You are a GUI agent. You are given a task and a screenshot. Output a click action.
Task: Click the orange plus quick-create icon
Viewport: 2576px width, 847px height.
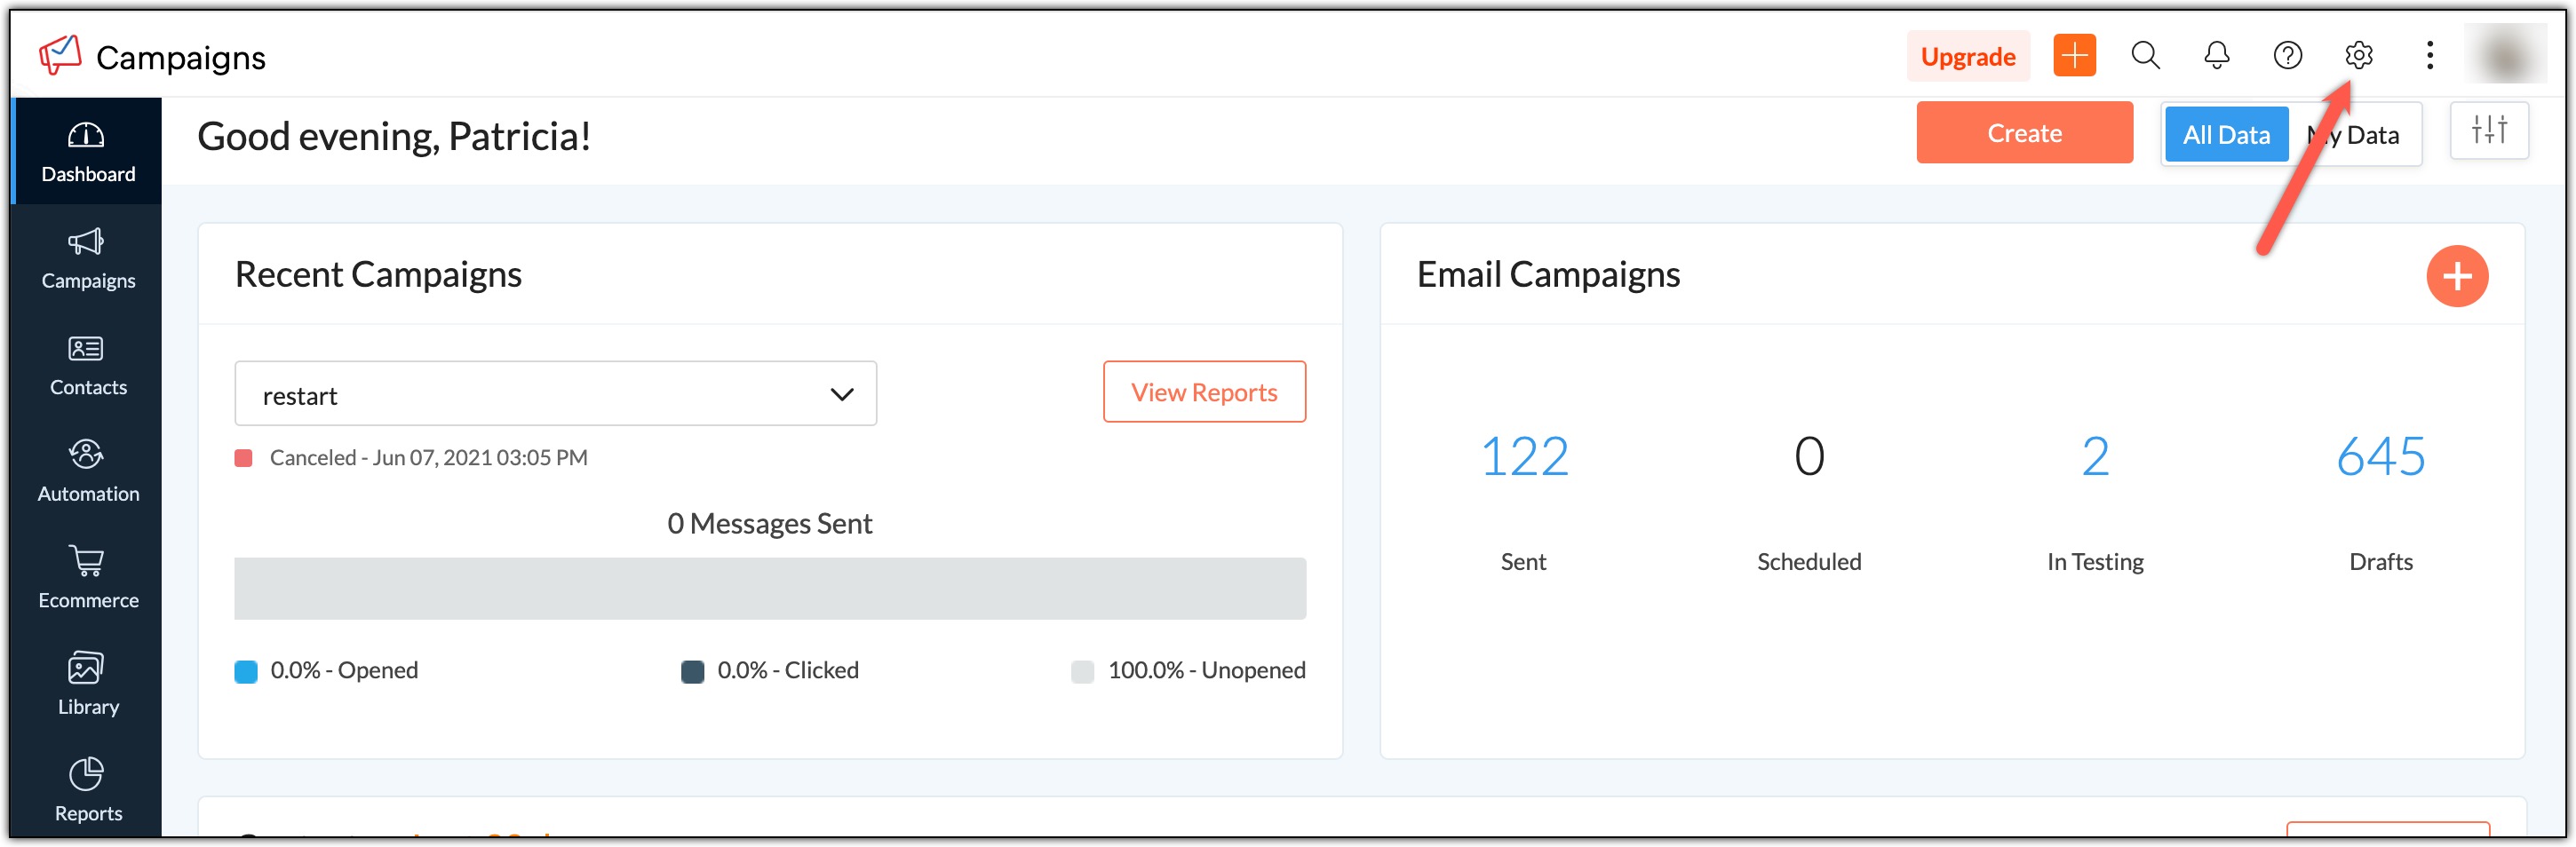coord(2074,55)
